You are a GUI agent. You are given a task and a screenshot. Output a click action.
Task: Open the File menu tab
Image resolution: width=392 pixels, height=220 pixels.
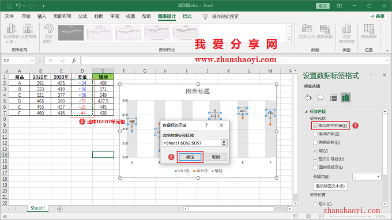pyautogui.click(x=9, y=16)
